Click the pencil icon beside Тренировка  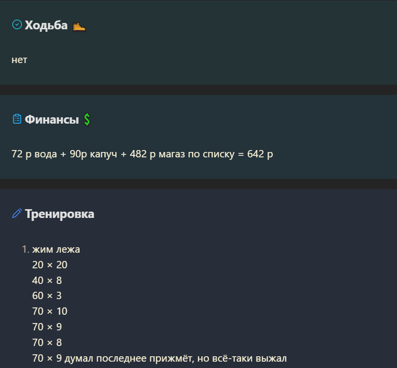[17, 213]
